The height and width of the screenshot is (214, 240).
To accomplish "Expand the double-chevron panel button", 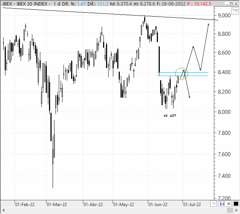I will click(x=213, y=204).
